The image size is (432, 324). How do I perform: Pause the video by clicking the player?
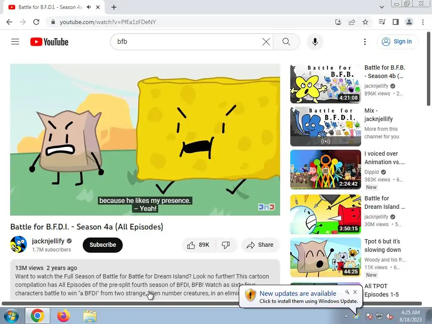(145, 140)
